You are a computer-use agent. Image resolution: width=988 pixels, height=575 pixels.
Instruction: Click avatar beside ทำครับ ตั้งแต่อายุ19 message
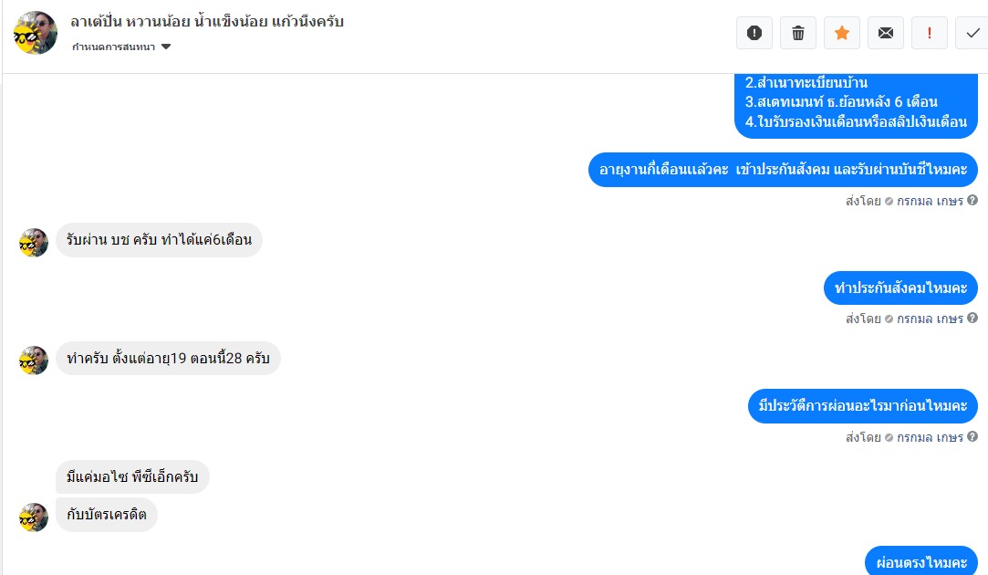[34, 361]
